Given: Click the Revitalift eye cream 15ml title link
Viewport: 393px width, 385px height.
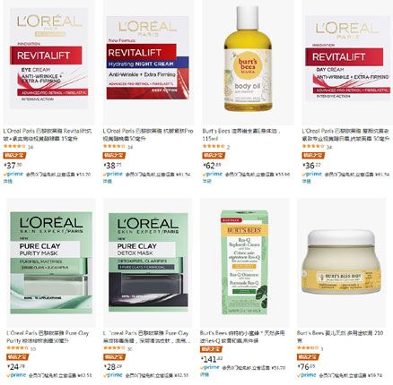Looking at the screenshot, I should tap(48, 135).
